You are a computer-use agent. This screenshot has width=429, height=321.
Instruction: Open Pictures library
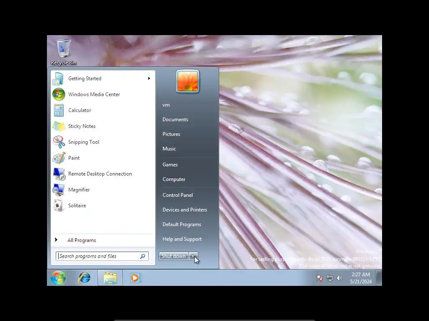click(x=171, y=134)
